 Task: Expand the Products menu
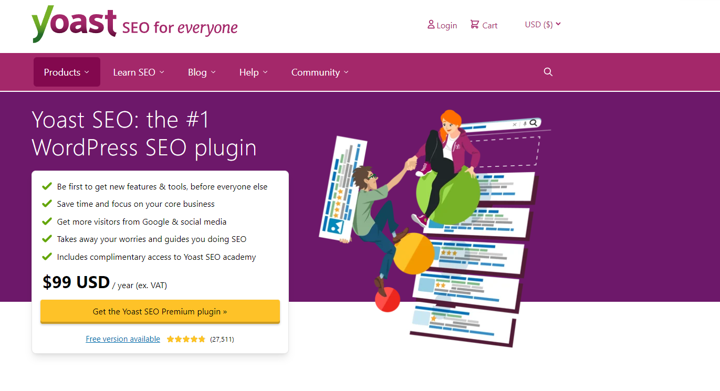(x=67, y=72)
